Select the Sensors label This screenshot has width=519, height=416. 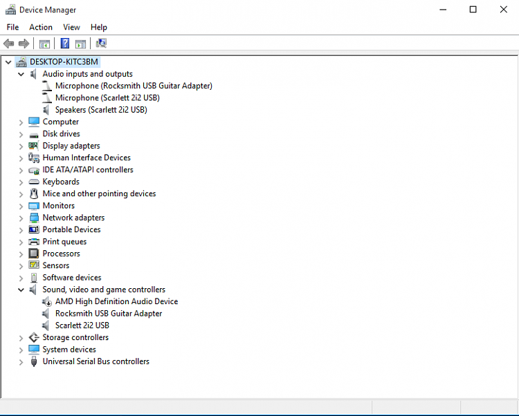tap(56, 265)
